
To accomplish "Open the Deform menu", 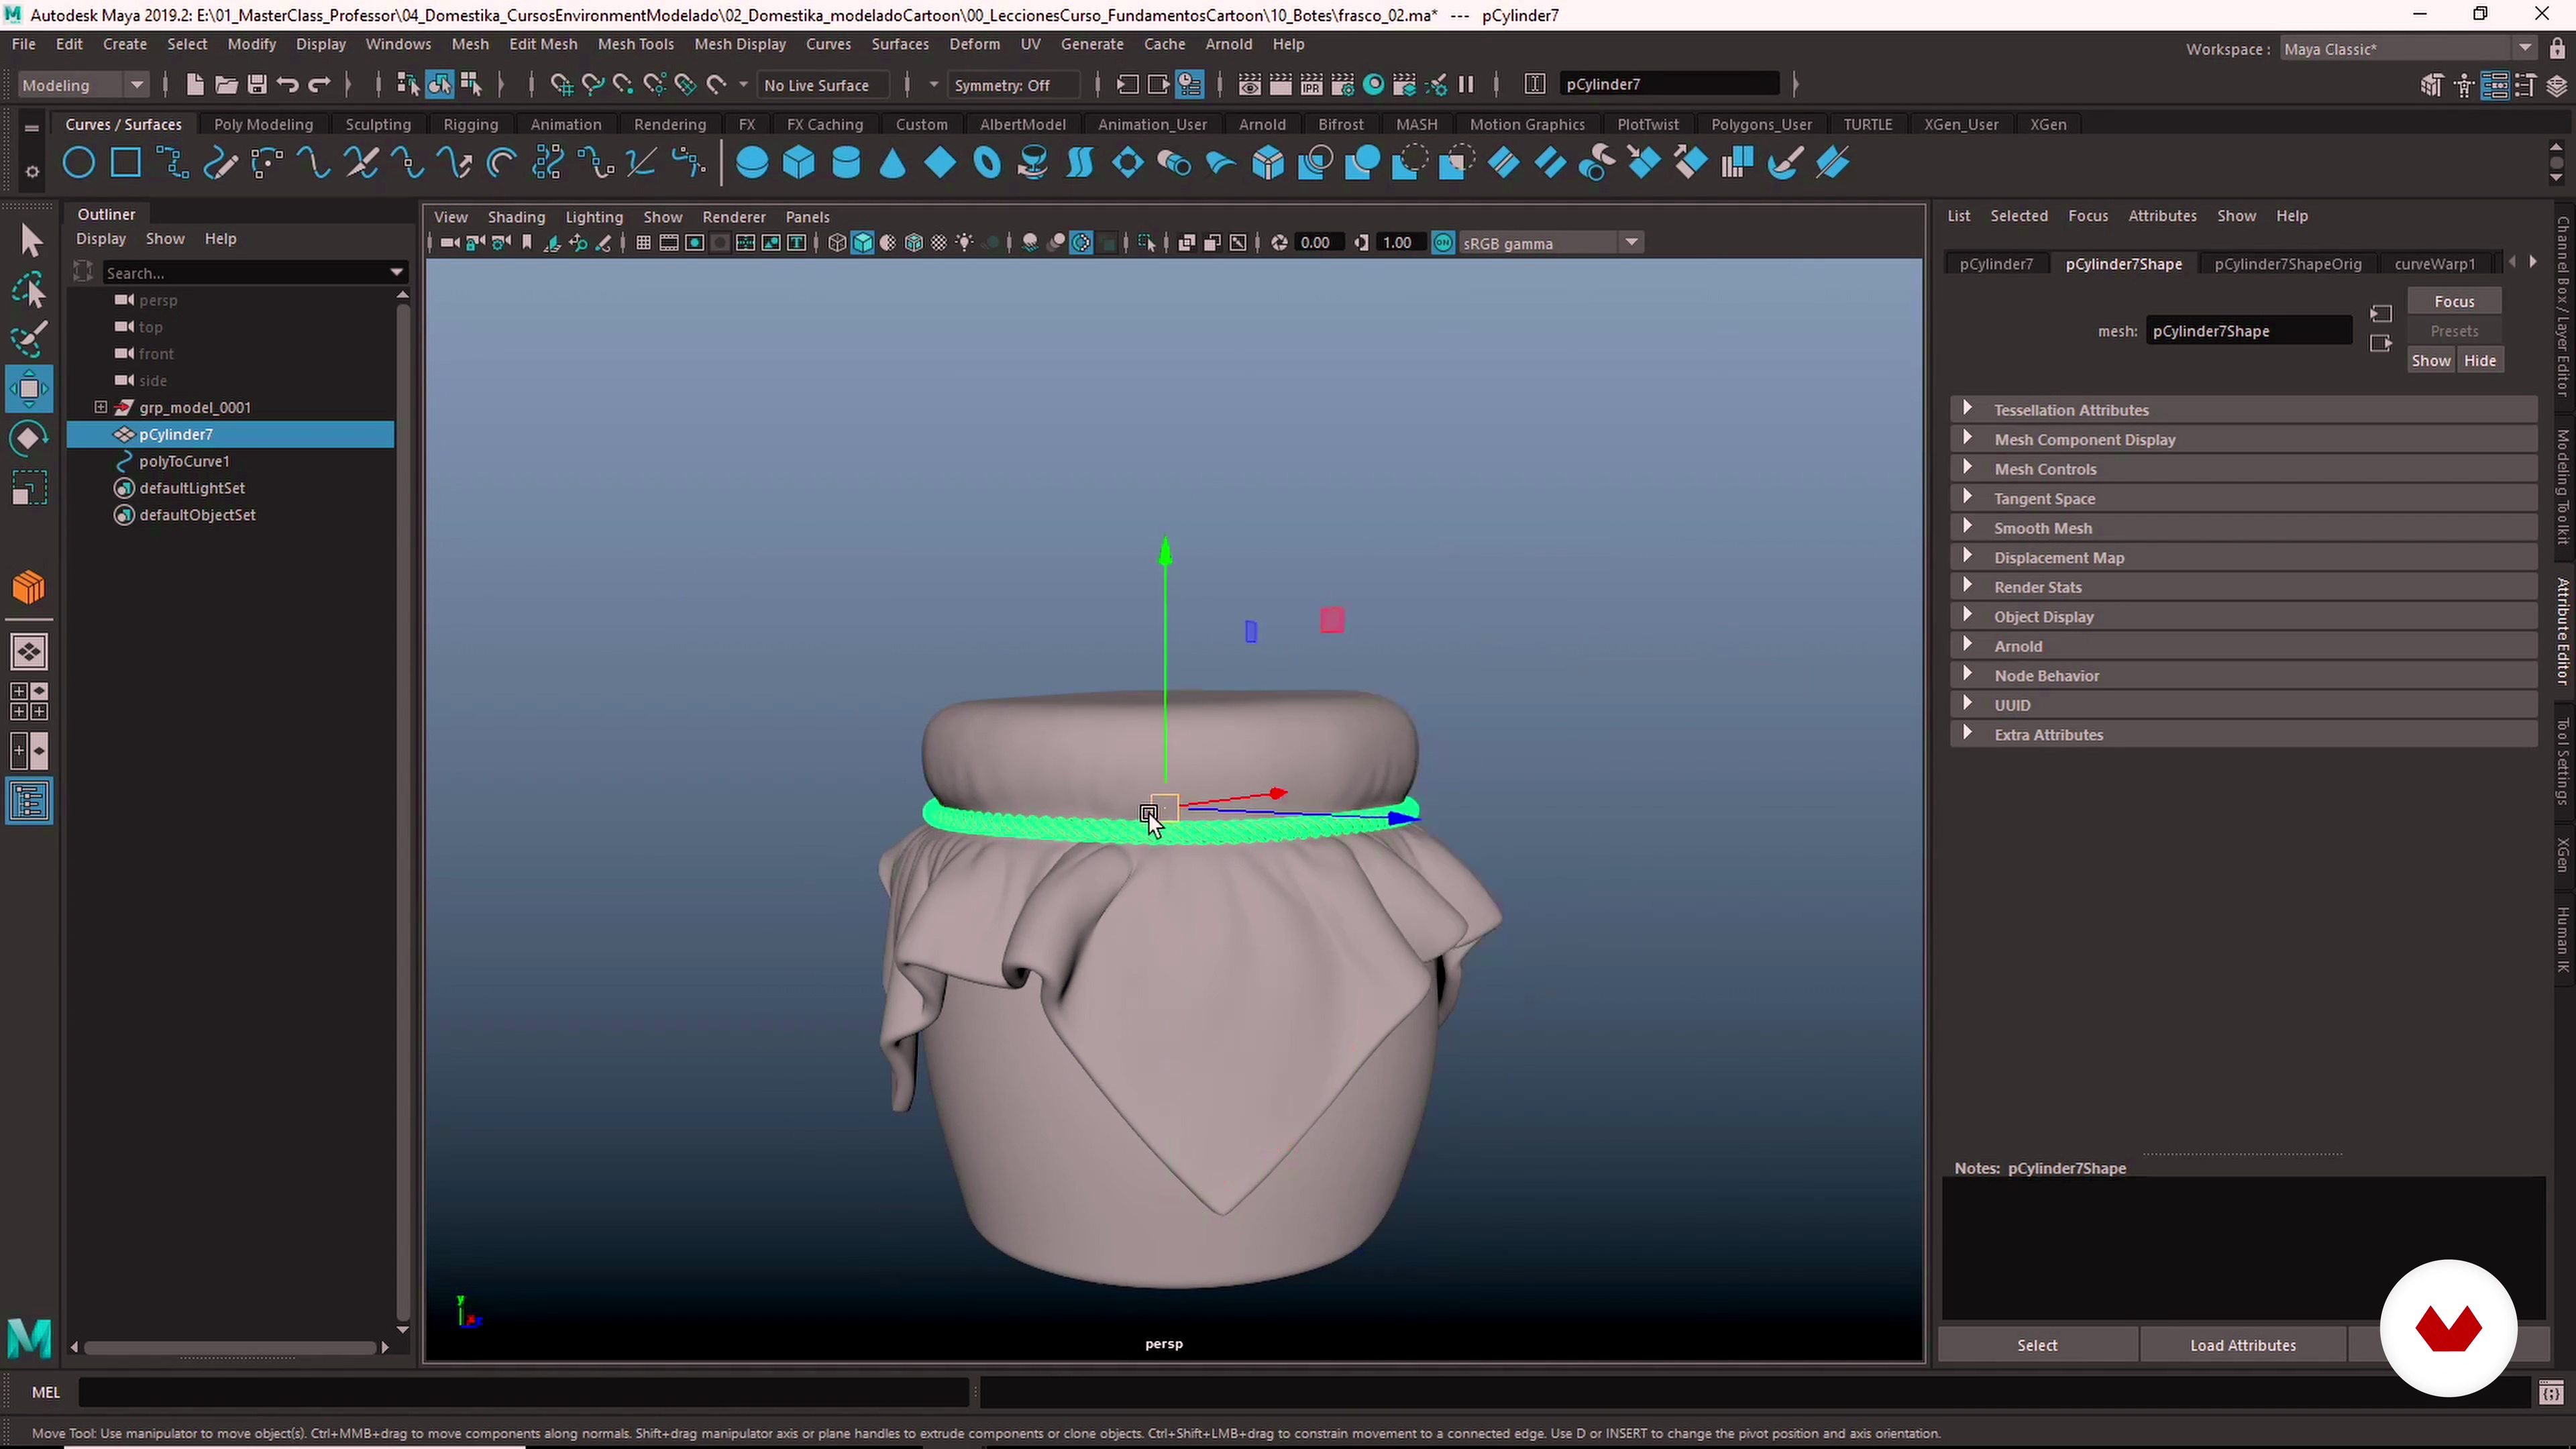I will click(974, 44).
